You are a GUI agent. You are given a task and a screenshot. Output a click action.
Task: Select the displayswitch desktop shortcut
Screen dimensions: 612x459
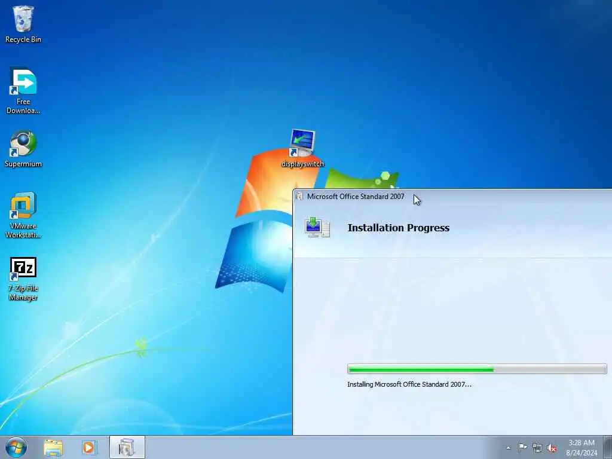(x=303, y=149)
